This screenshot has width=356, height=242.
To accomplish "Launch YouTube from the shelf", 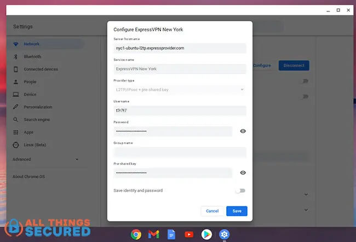I will pos(189,234).
